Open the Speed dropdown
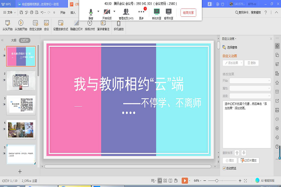This screenshot has width=281, height=187. [x=250, y=96]
